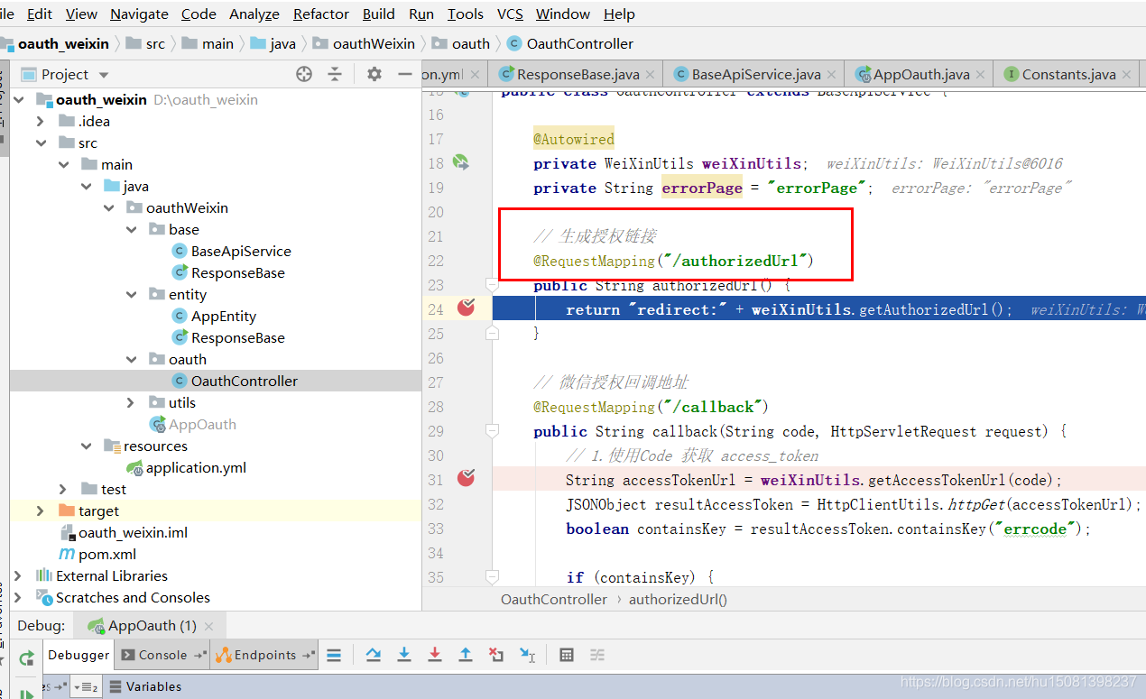The image size is (1146, 699).
Task: Switch to Constants.java editor tab
Action: (1068, 74)
